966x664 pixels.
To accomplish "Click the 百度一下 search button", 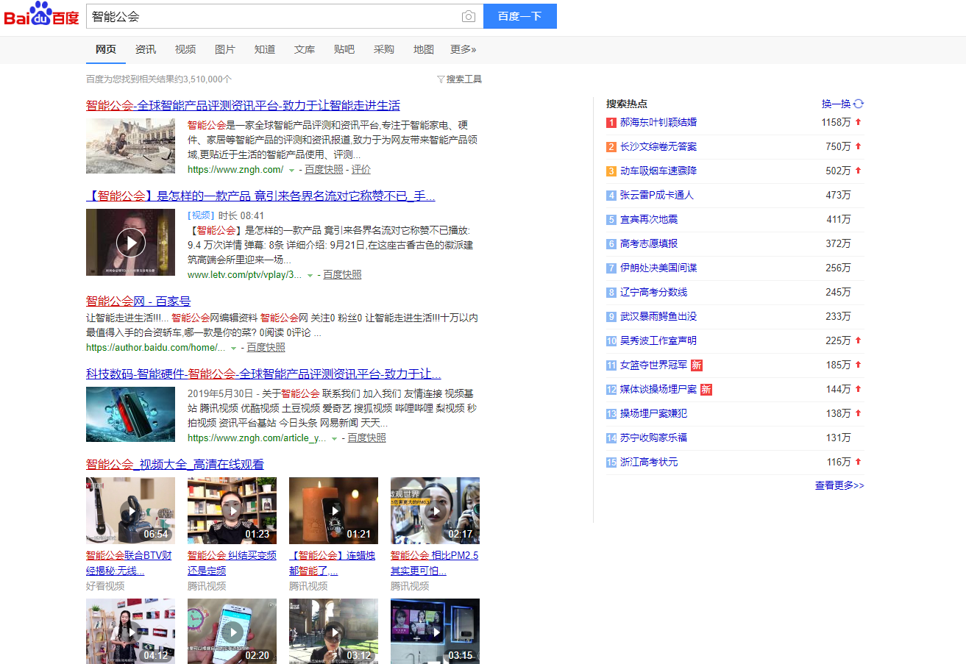I will pyautogui.click(x=519, y=16).
